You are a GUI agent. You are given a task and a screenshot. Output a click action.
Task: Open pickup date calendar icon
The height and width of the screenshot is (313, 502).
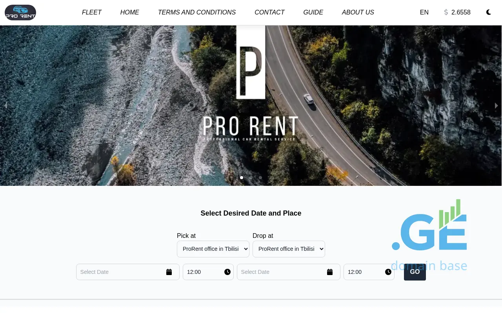[169, 272]
